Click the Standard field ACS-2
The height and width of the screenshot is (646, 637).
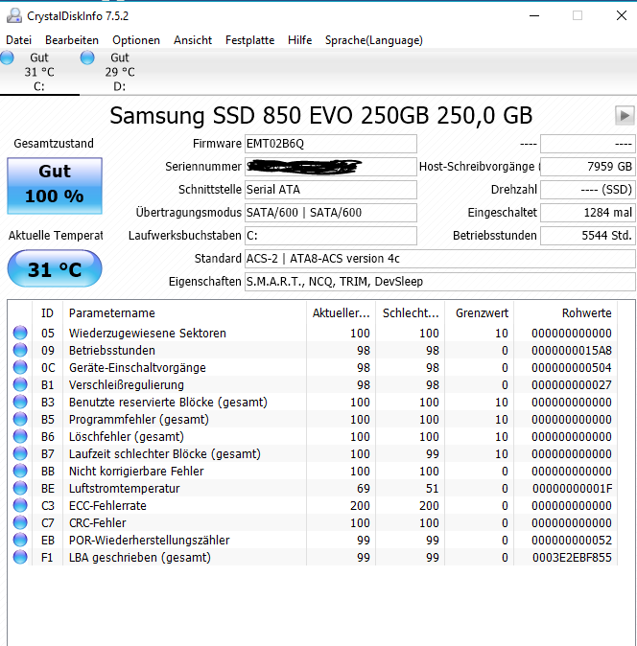click(x=440, y=259)
